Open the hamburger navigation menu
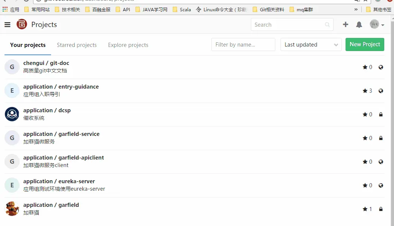 pyautogui.click(x=7, y=25)
